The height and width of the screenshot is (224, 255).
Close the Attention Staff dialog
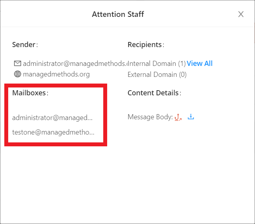tap(241, 15)
